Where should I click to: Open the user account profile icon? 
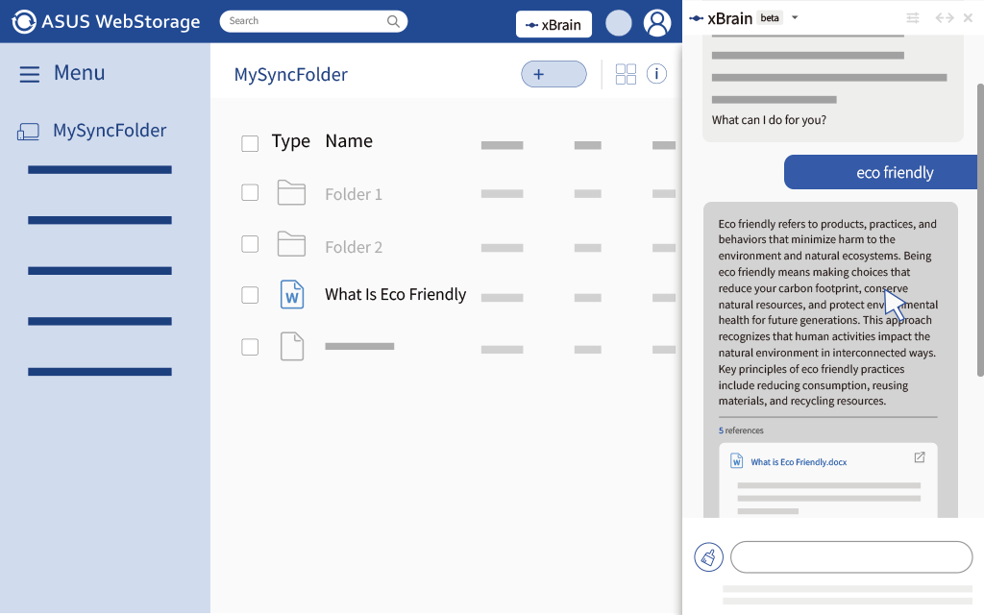657,23
